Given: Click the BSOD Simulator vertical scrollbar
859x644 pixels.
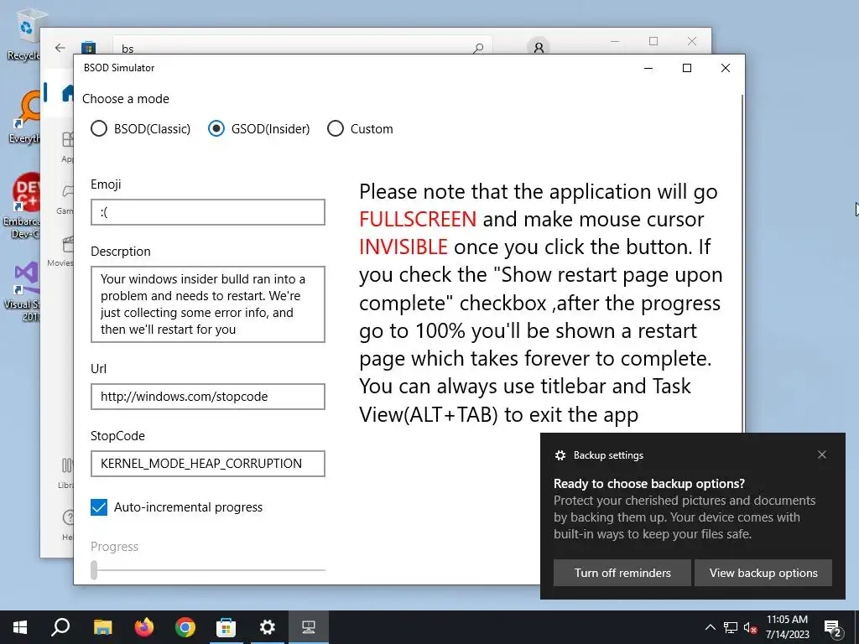Looking at the screenshot, I should tap(742, 262).
